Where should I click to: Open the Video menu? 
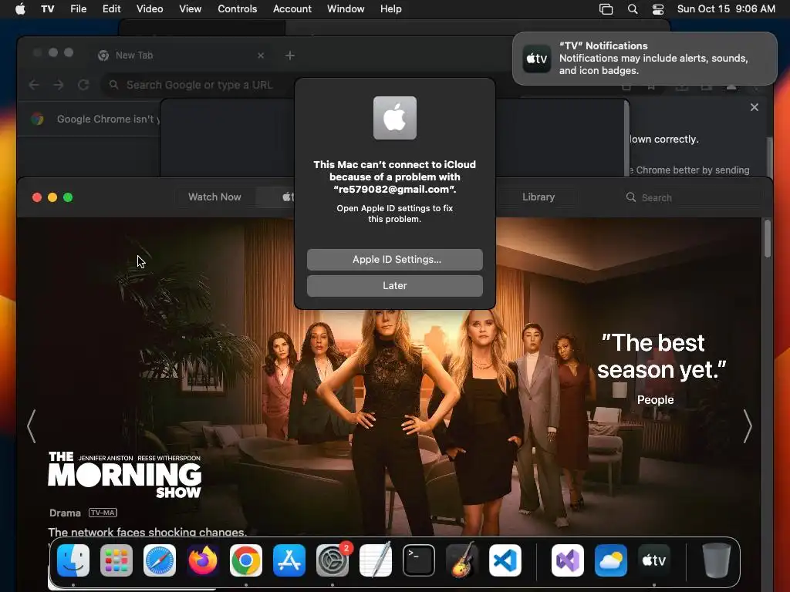(150, 8)
